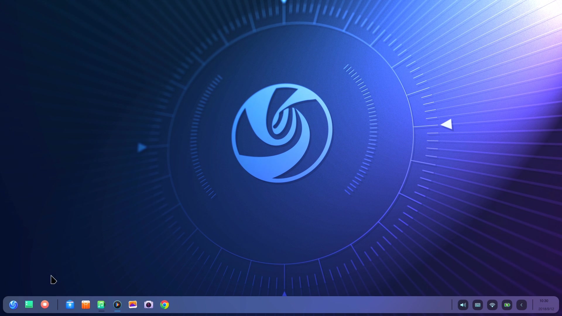
Task: Open the calendar by clicking the date 2018/9/12
Action: point(546,308)
